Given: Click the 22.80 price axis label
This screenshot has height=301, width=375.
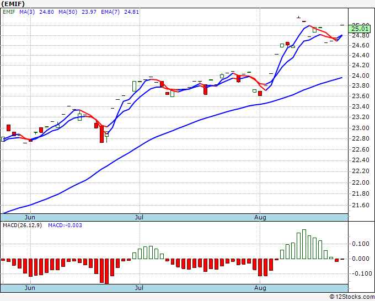Looking at the screenshot, I should 361,139.
